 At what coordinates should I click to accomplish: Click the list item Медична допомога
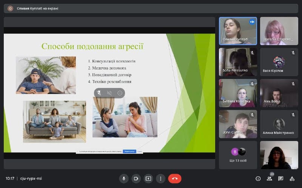pyautogui.click(x=107, y=68)
